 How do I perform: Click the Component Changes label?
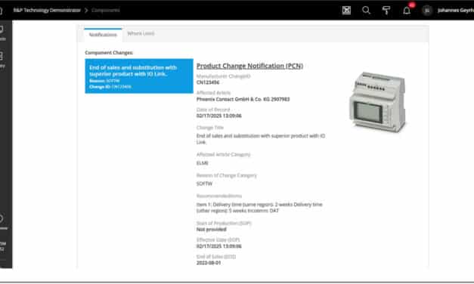(109, 53)
